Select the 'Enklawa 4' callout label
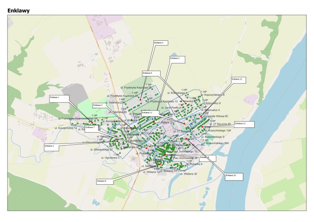The height and width of the screenshot is (222, 314). tap(161, 43)
